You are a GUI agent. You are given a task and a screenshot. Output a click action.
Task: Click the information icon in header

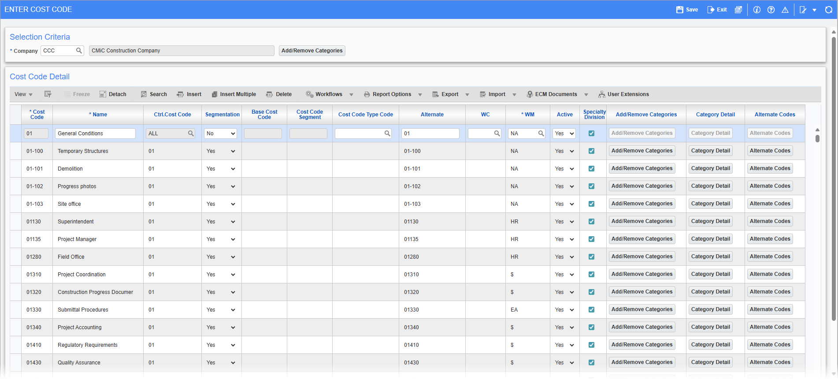point(757,10)
